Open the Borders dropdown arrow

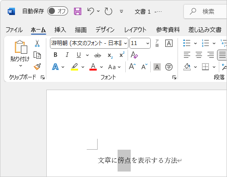tap(214, 67)
